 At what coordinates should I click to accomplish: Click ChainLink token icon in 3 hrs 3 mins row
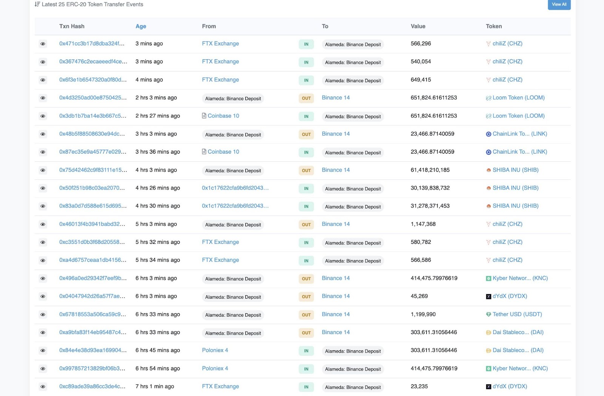tap(488, 134)
